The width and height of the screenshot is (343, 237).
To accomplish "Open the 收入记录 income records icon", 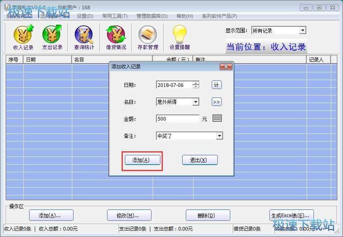I will pos(23,37).
